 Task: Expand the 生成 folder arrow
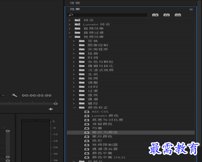click(x=73, y=74)
